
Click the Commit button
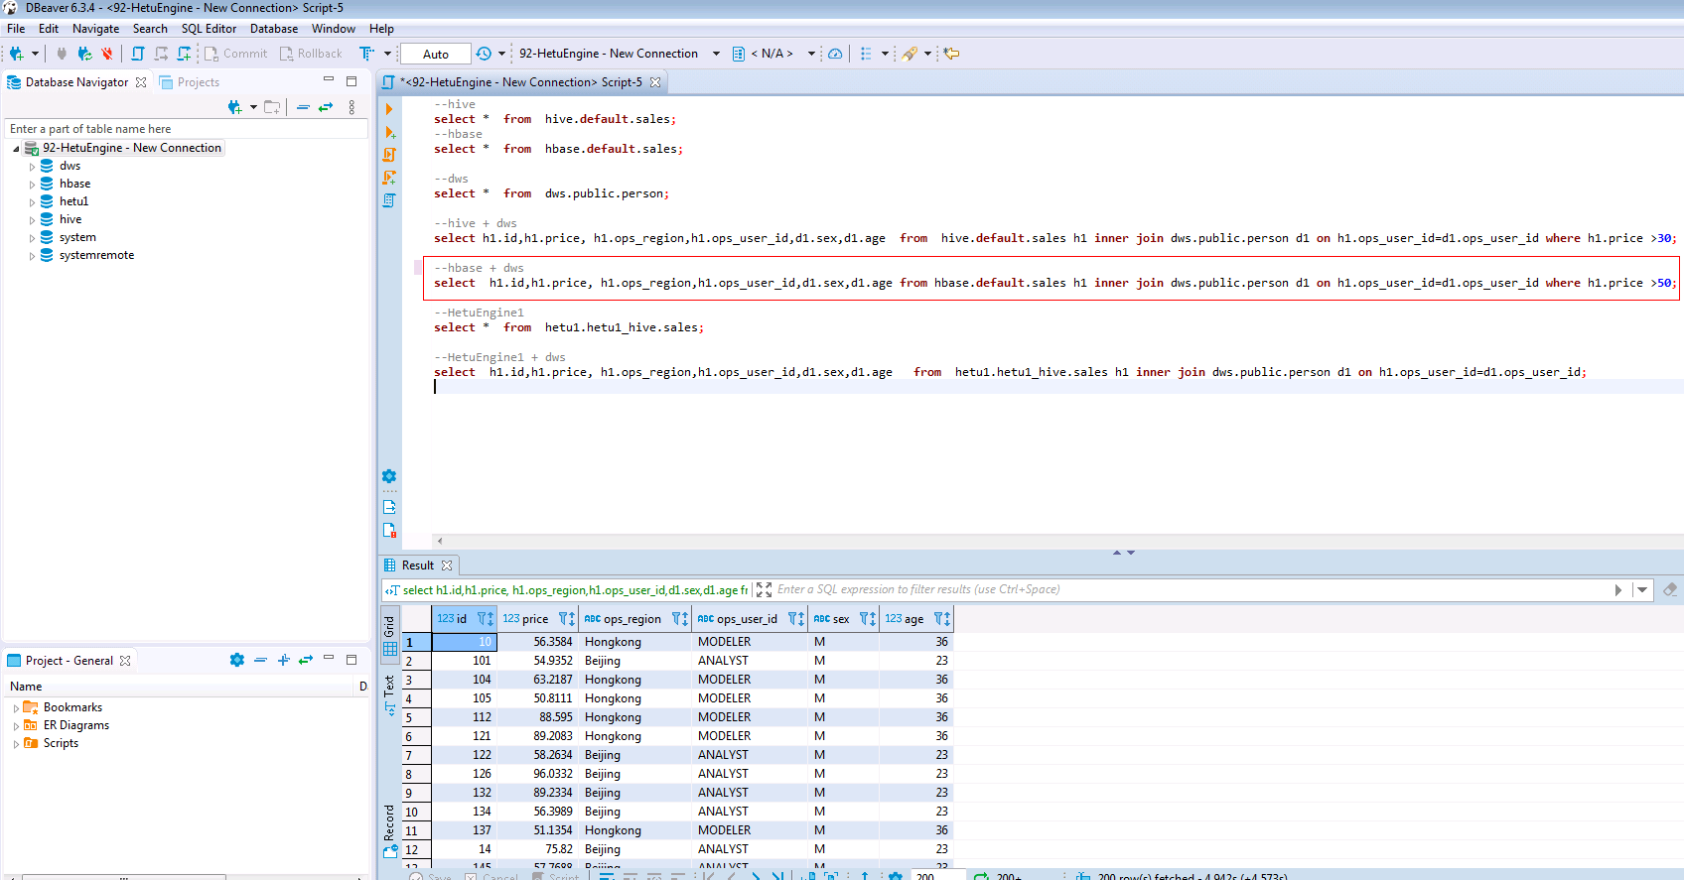[236, 54]
